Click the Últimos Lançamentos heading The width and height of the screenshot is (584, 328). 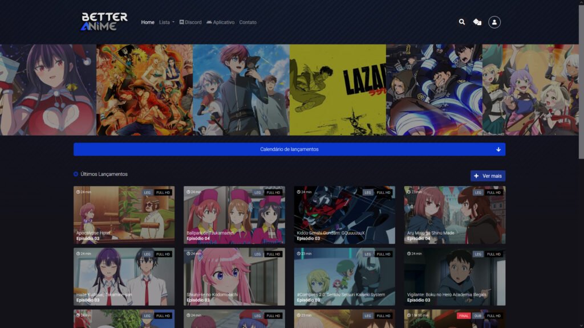(104, 174)
